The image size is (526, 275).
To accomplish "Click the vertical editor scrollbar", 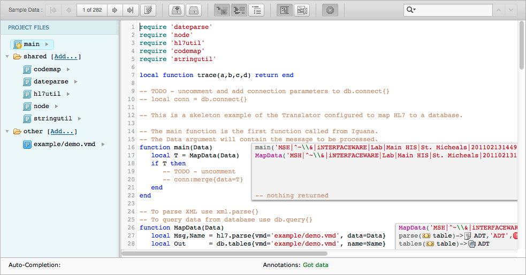I will pyautogui.click(x=521, y=45).
